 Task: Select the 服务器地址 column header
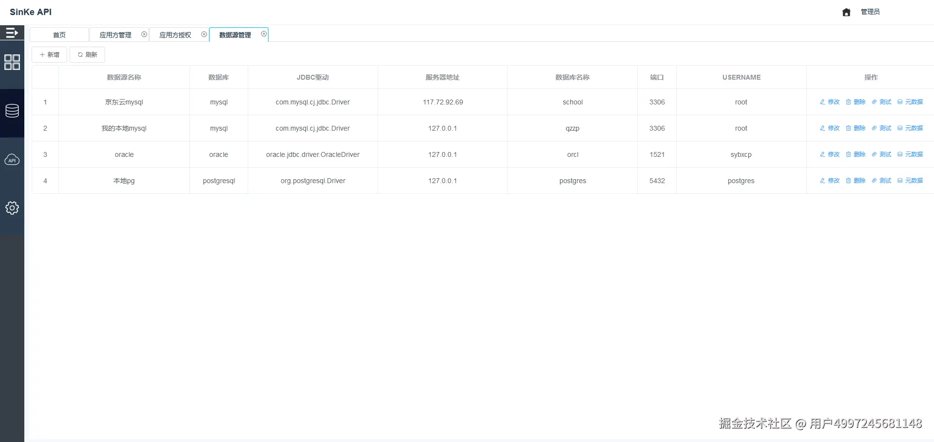pyautogui.click(x=443, y=77)
